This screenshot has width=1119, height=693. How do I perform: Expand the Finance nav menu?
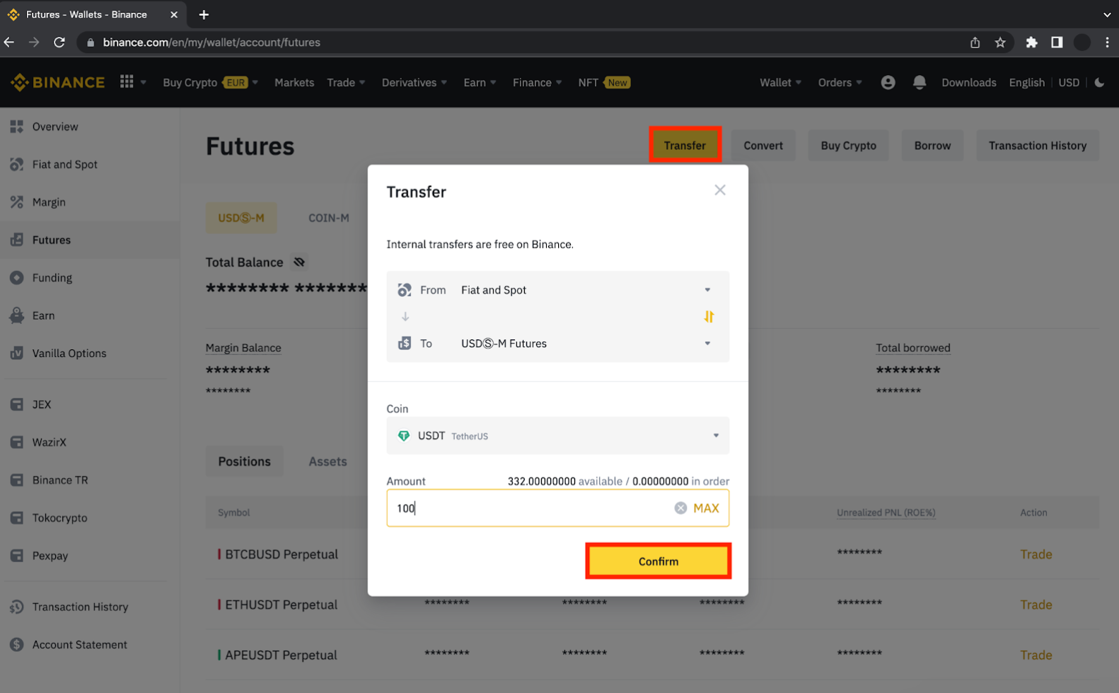point(537,83)
